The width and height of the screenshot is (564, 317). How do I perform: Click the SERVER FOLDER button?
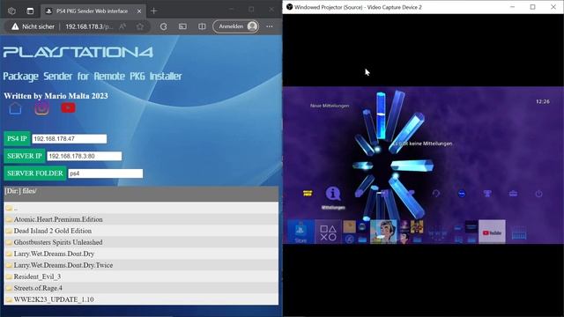[35, 173]
